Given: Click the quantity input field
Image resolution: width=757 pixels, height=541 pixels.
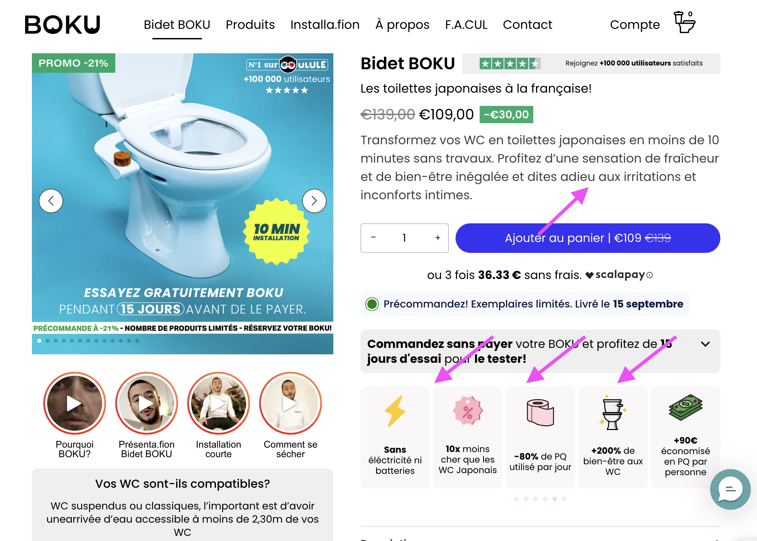Looking at the screenshot, I should pos(404,238).
